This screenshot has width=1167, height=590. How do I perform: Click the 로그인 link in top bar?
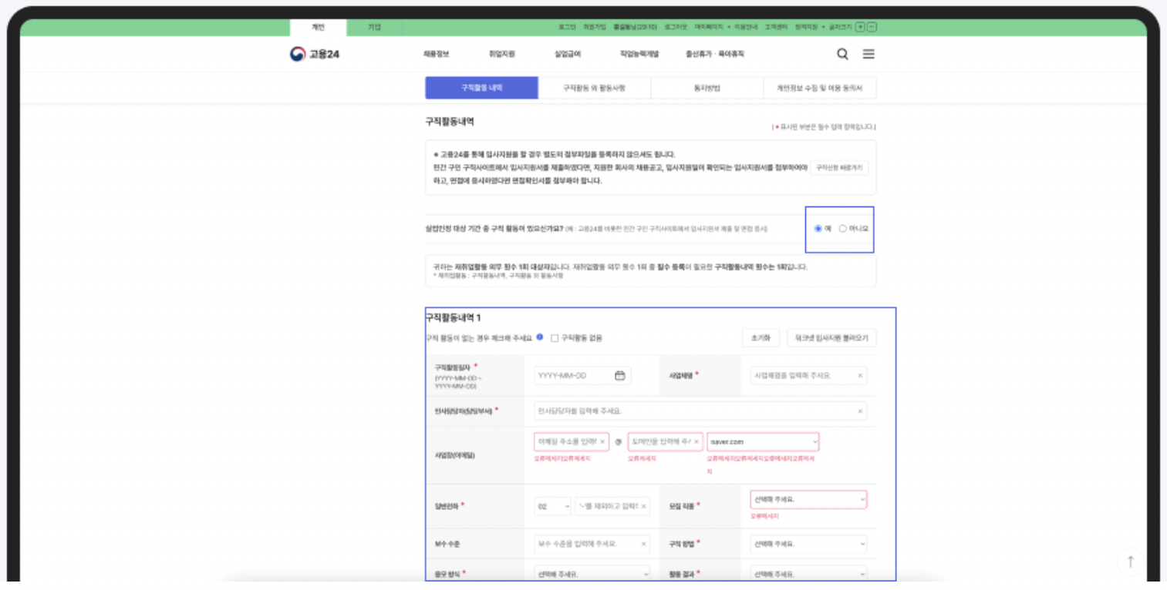567,27
